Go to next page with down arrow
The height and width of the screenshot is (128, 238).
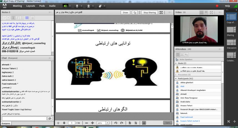64,123
